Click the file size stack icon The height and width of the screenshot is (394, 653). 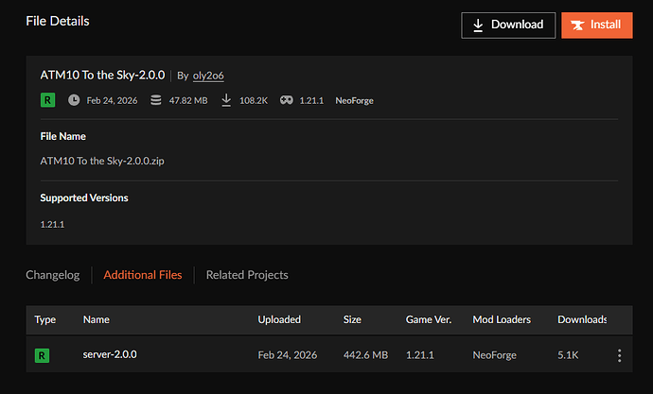156,100
